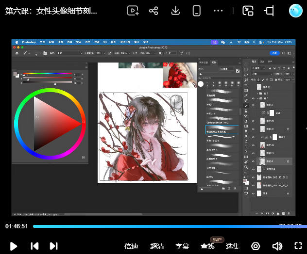Click the Home icon in options bar
Viewport: 307px width, 254px height.
point(17,53)
